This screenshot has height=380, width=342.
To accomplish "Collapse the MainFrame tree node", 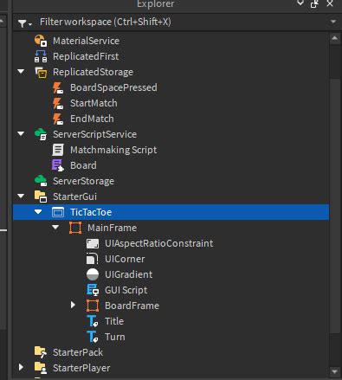I will (x=55, y=227).
